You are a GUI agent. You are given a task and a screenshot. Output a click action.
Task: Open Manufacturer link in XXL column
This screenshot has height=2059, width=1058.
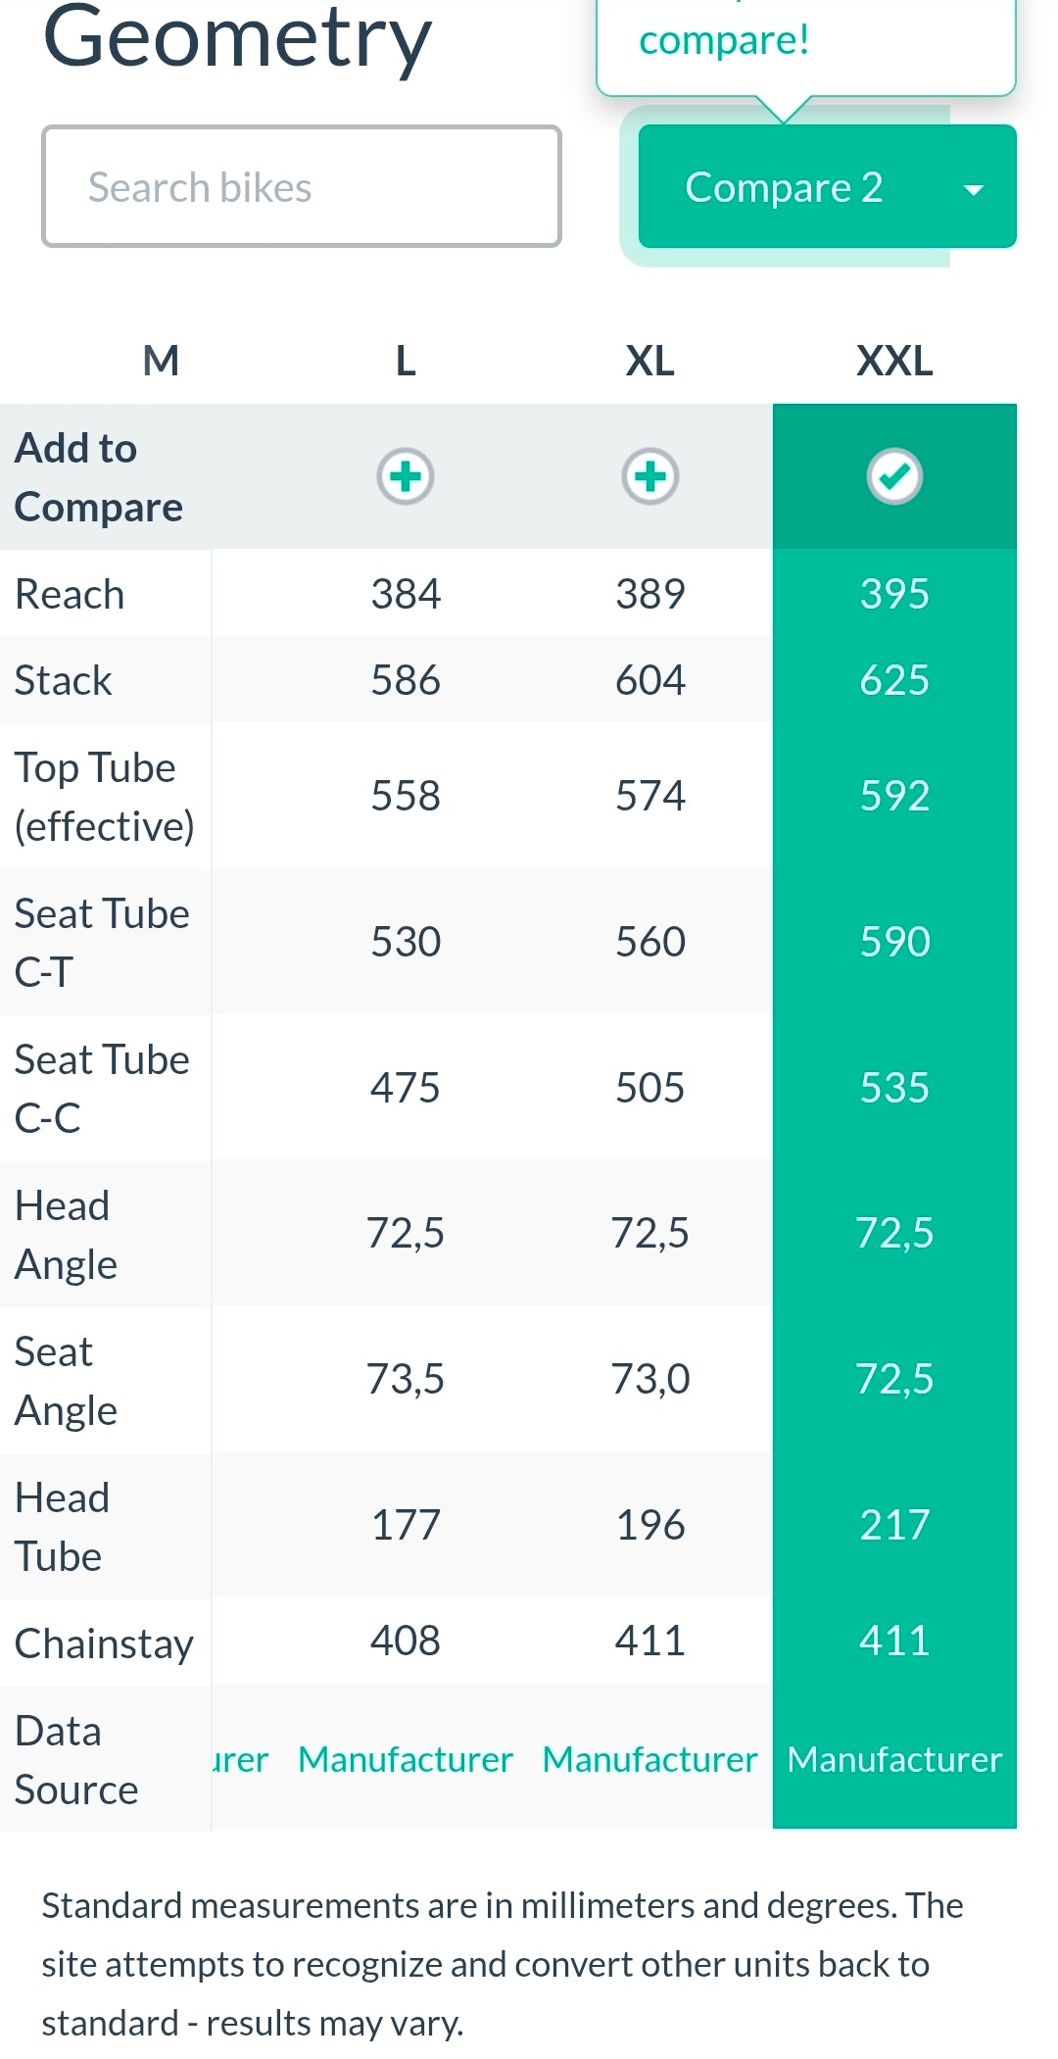[x=894, y=1759]
